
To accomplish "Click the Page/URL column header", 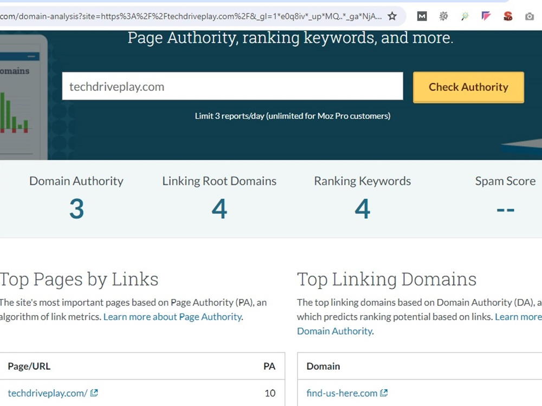I will point(29,366).
